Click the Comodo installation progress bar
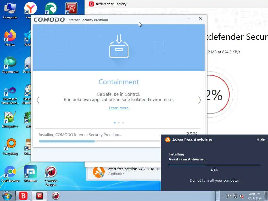268x201 pixels. (99, 141)
